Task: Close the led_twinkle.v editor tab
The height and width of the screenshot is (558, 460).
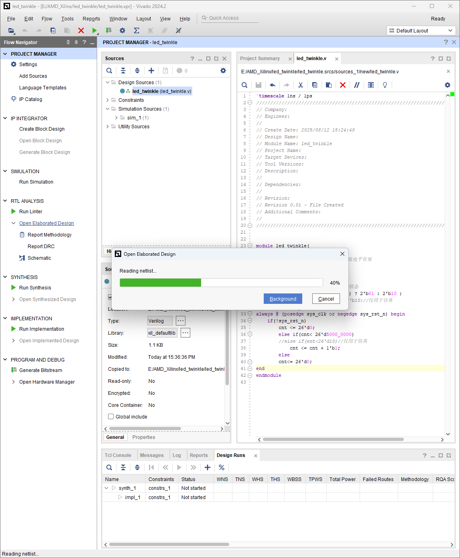Action: coord(337,59)
